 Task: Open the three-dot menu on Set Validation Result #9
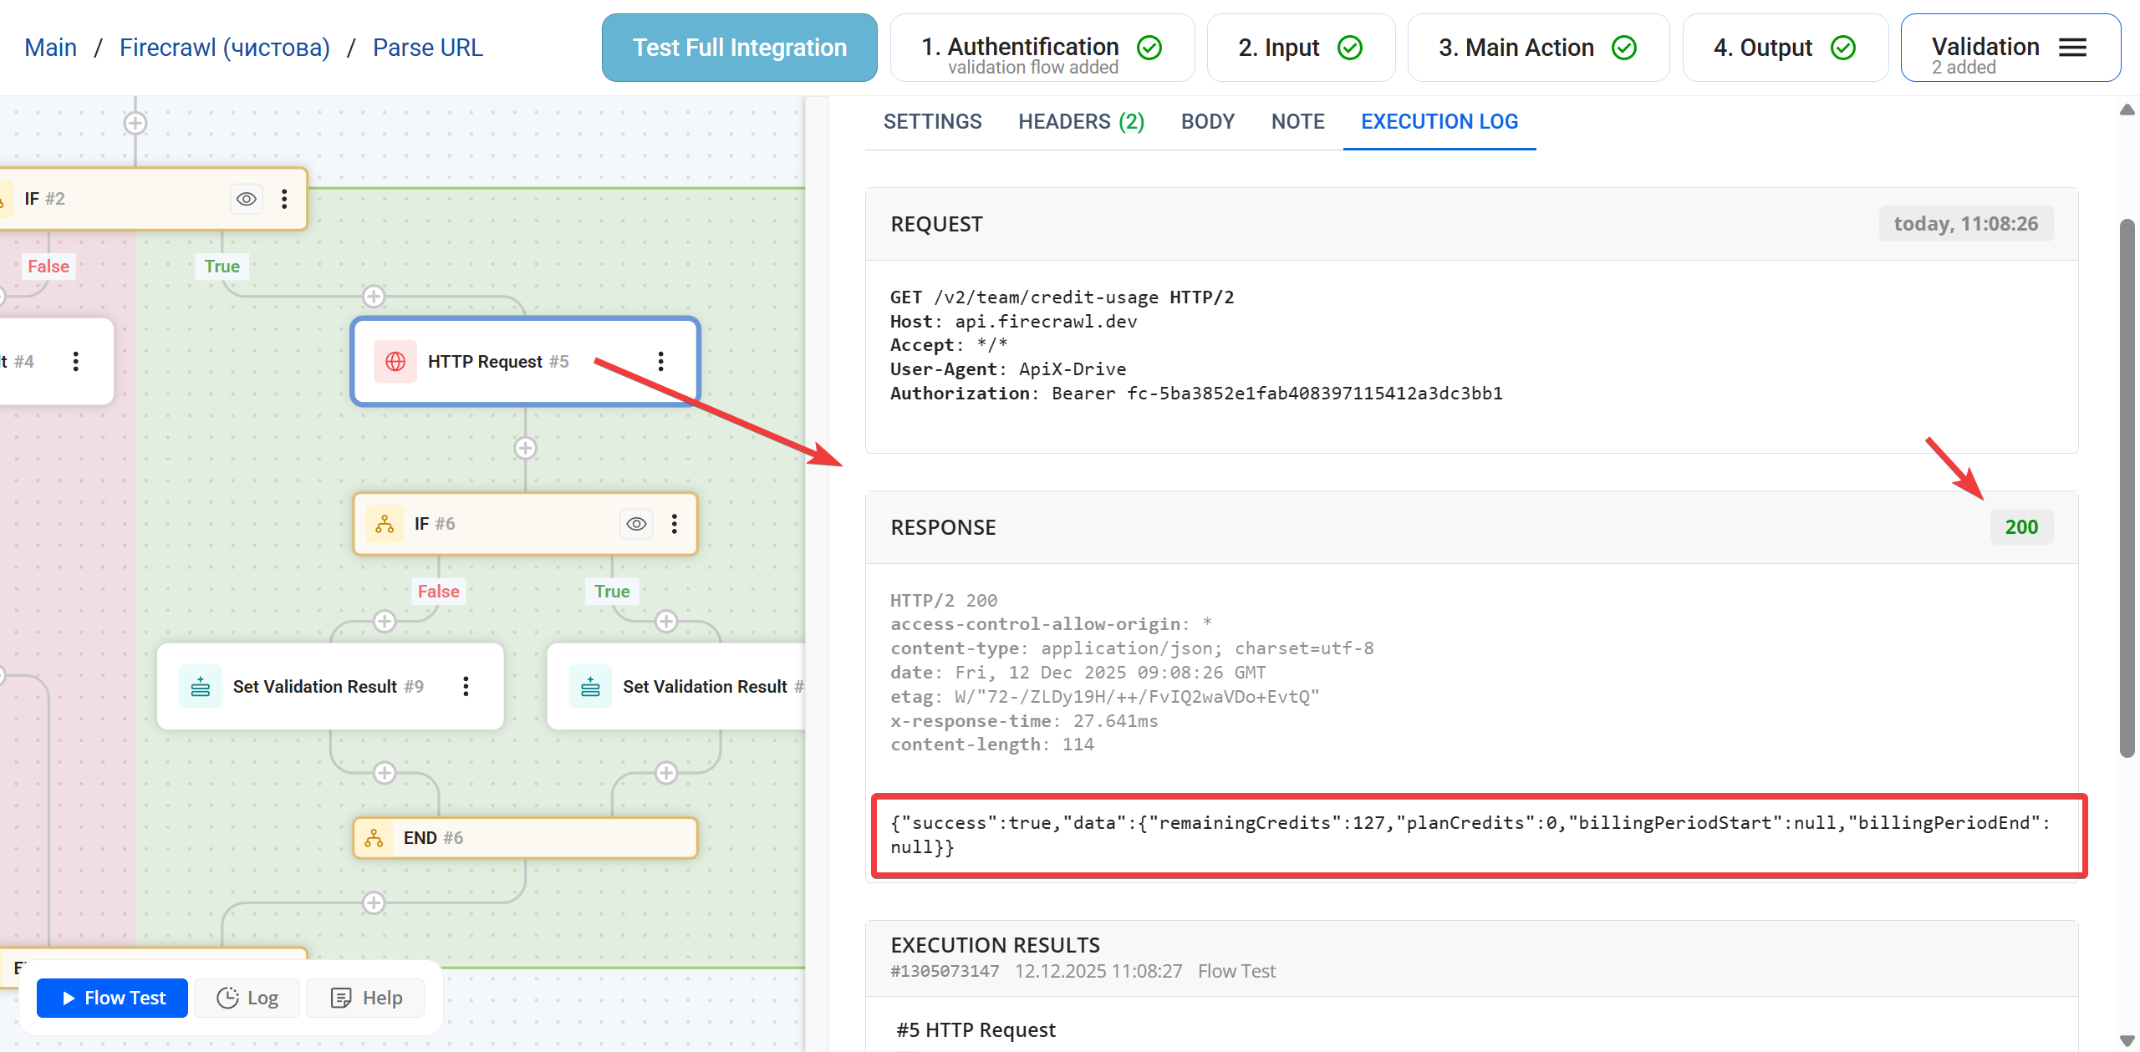pyautogui.click(x=466, y=686)
